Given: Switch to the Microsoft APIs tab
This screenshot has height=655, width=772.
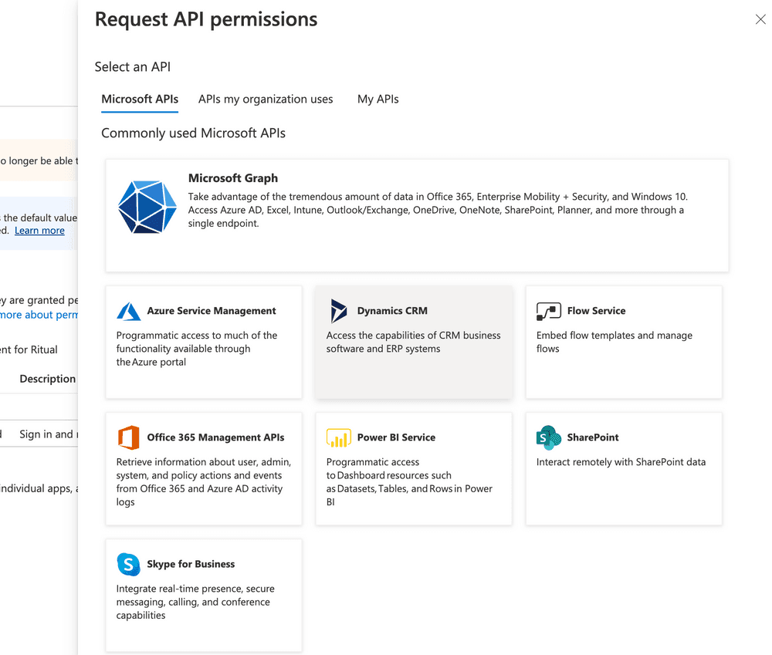Looking at the screenshot, I should tap(140, 100).
